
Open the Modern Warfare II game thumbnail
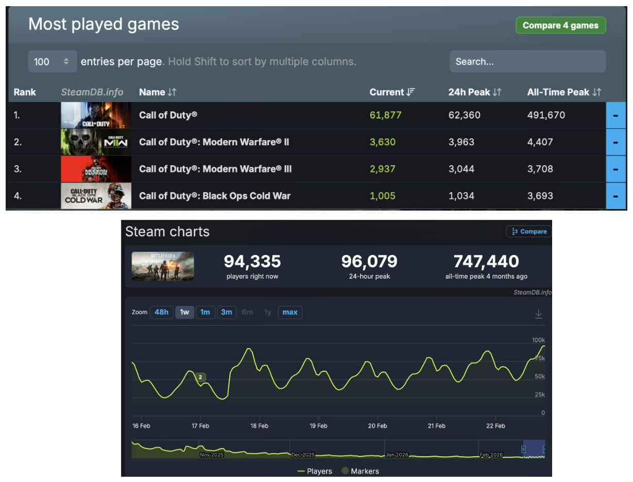click(96, 142)
